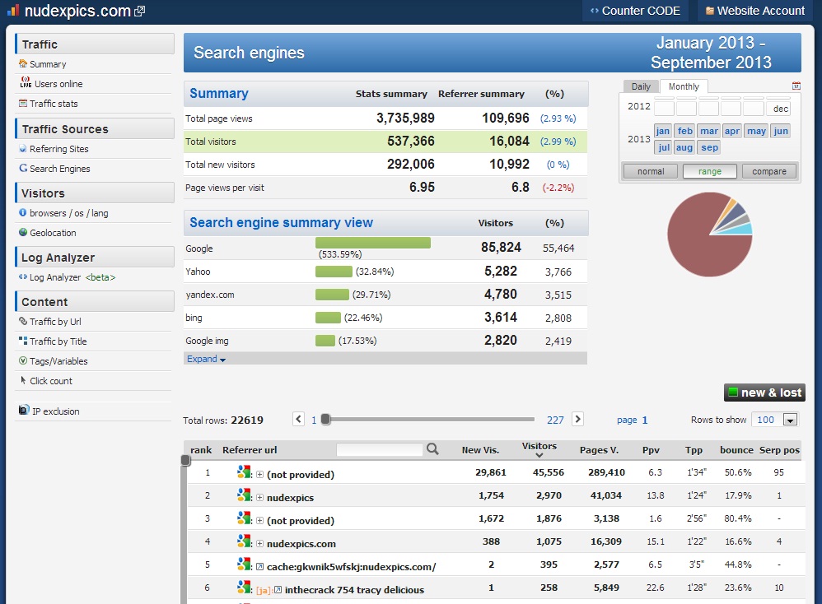
Task: Click the bar chart logo icon
Action: (13, 9)
